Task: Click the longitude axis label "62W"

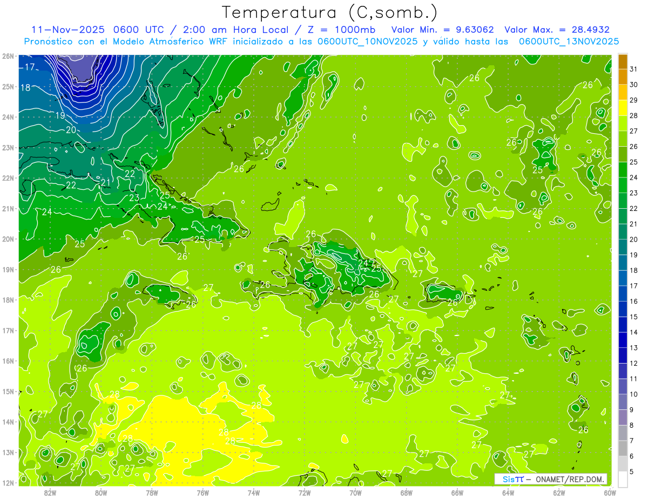Action: pos(559,492)
